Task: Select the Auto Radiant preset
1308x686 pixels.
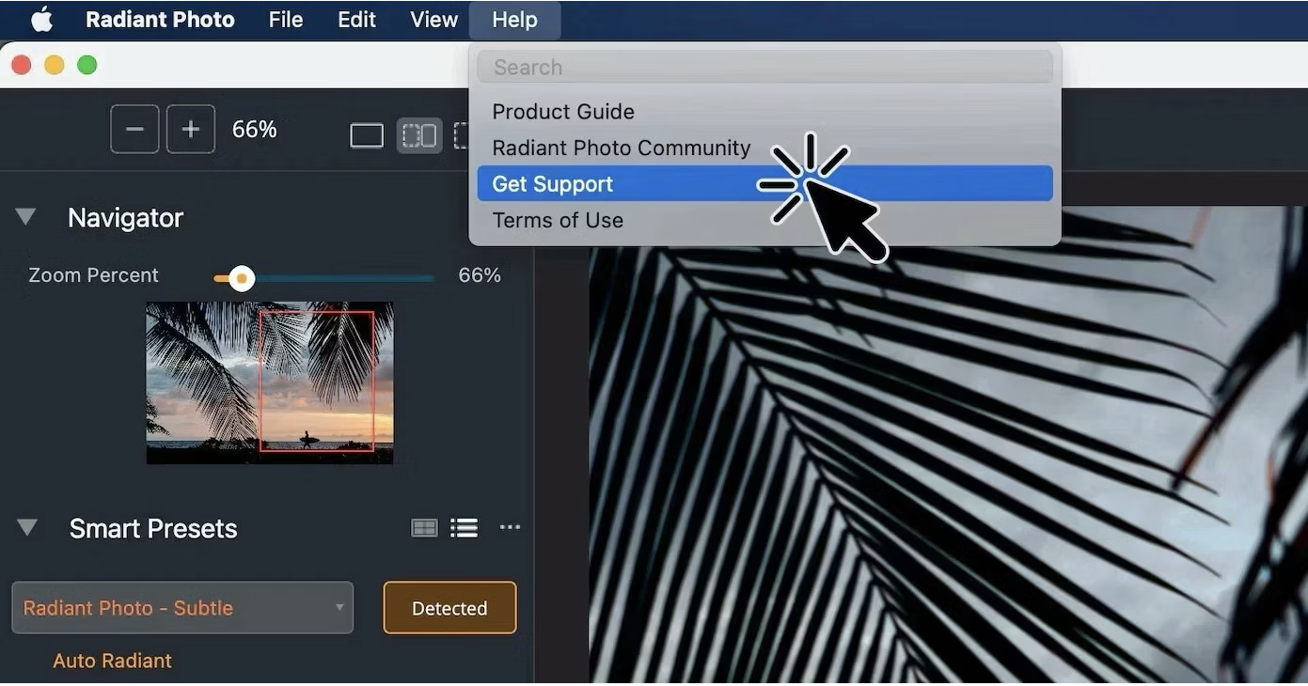Action: (x=112, y=661)
